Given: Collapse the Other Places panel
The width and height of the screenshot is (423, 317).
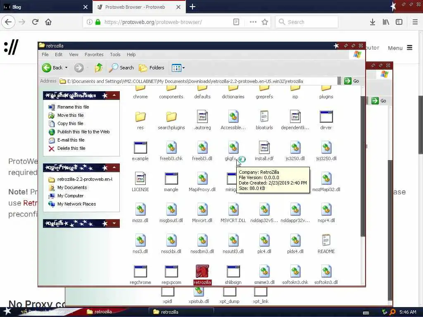Looking at the screenshot, I should (x=114, y=168).
